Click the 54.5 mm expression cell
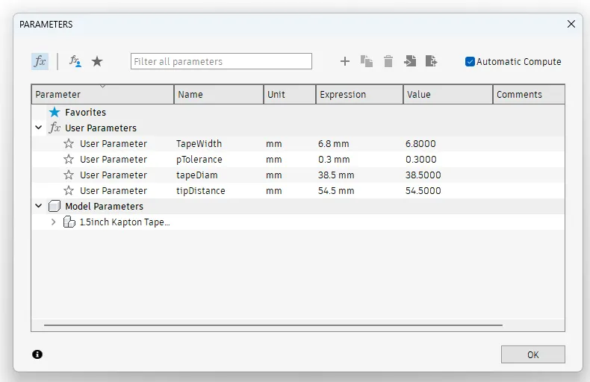Viewport: 590px width, 382px height. coord(336,190)
